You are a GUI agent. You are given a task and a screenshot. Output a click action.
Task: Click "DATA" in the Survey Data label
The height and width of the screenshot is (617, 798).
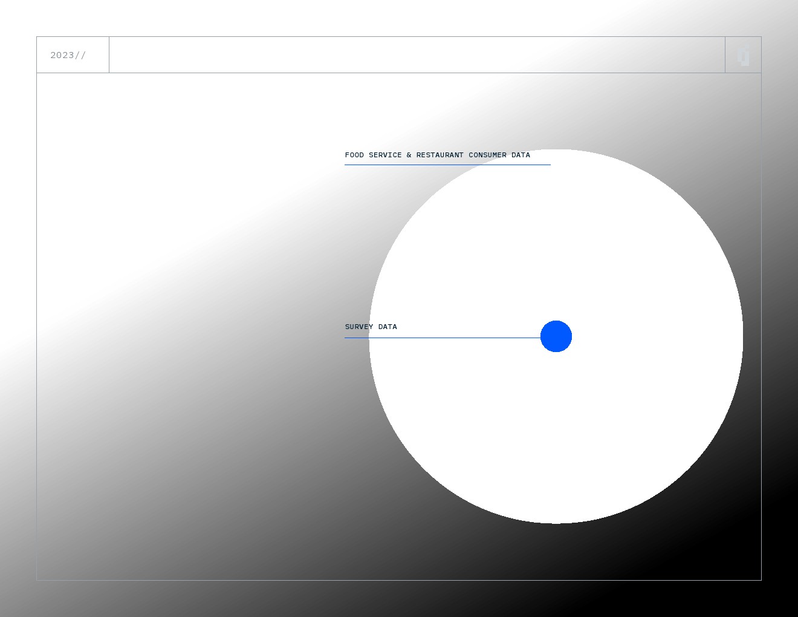tap(388, 327)
